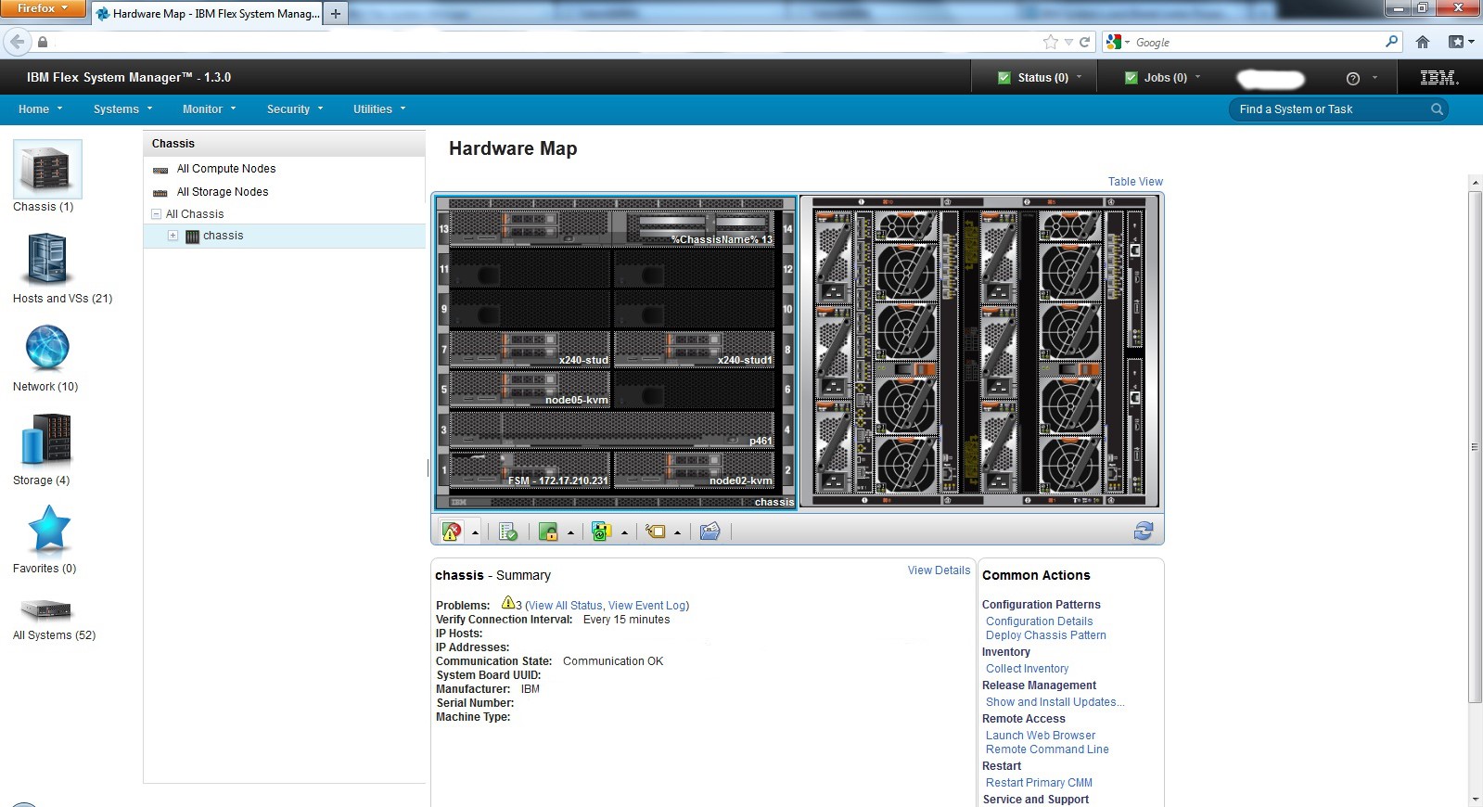The height and width of the screenshot is (807, 1483).
Task: Select node05-kvm in the hardware map
Action: [530, 389]
